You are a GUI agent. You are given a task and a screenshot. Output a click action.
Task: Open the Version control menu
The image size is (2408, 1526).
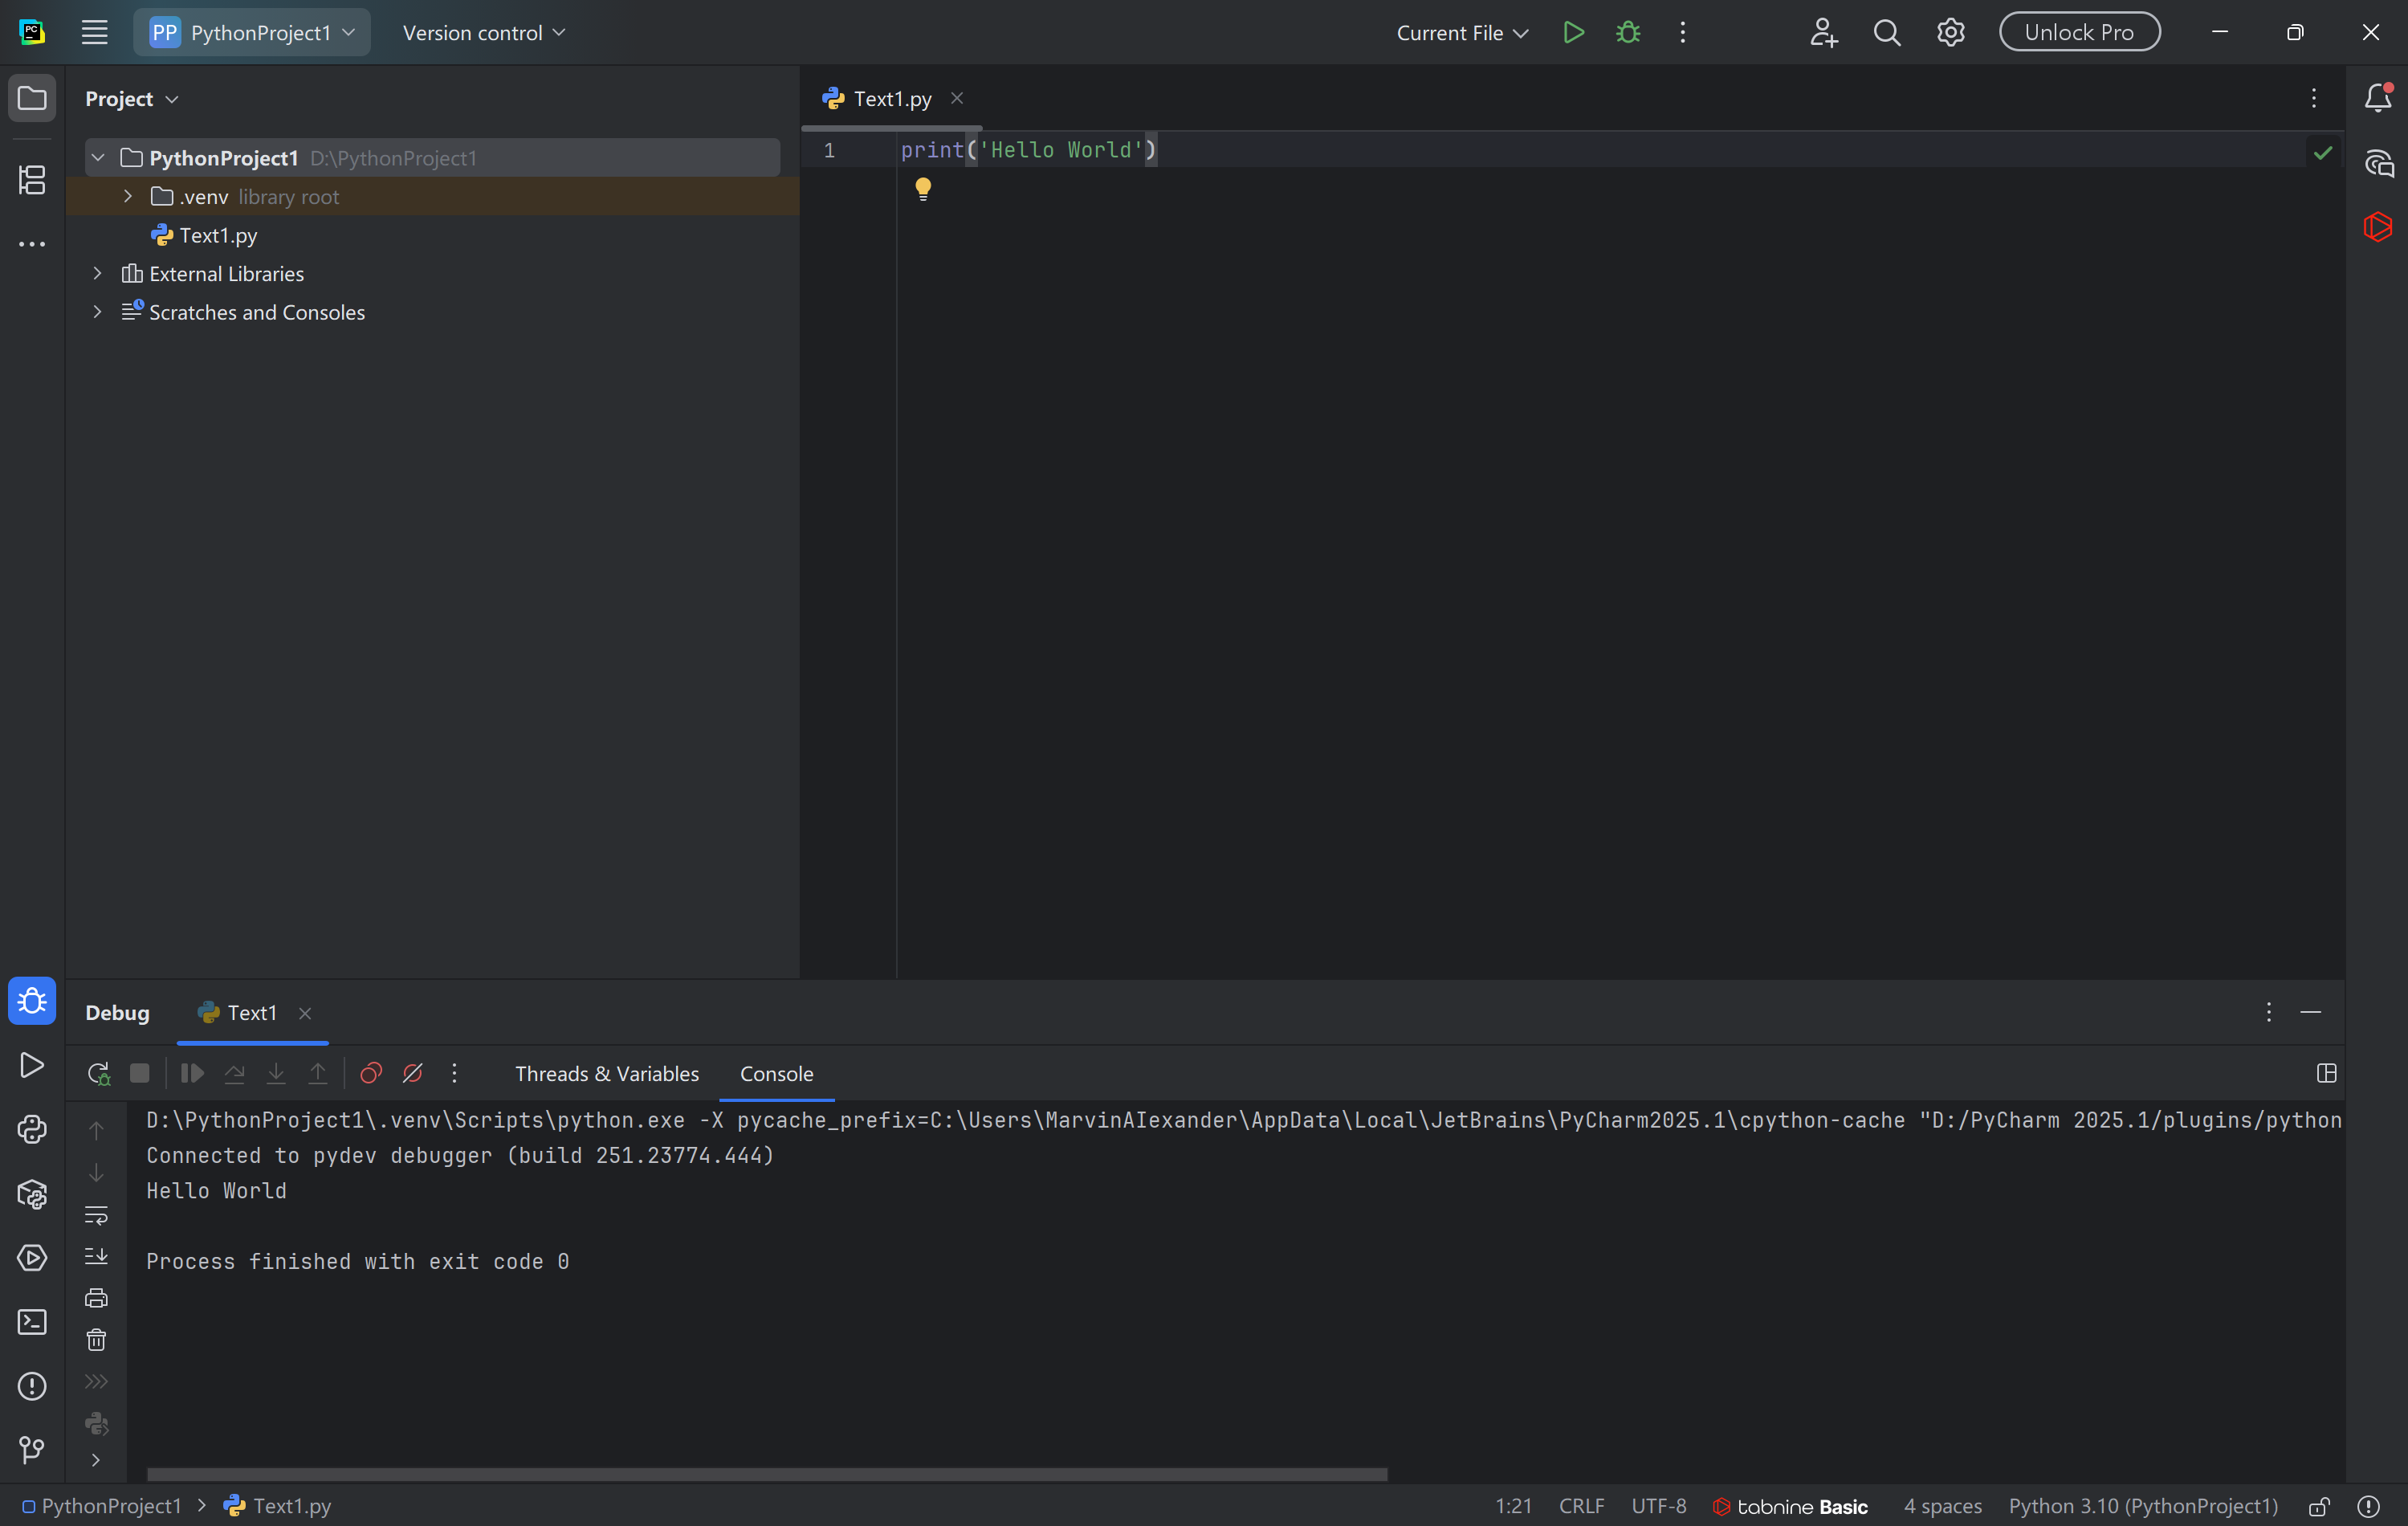tap(484, 33)
